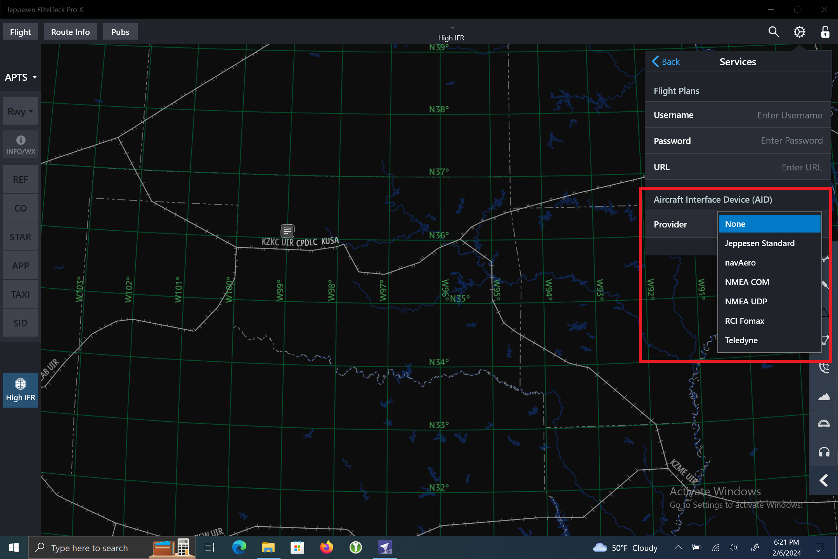Open the INFO/WX button
Viewport: 838px width, 559px height.
[x=21, y=144]
